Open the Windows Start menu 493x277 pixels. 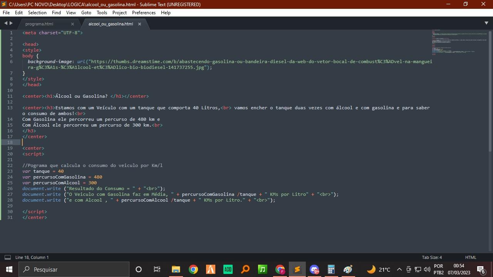coord(9,269)
